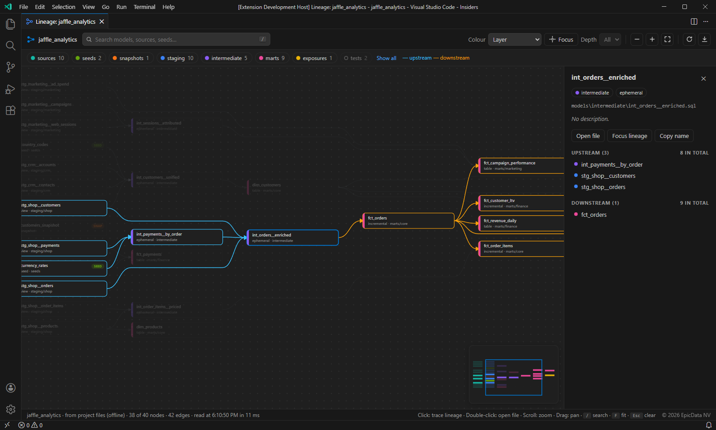Open notifications bell in status bar
The width and height of the screenshot is (716, 430).
tap(708, 425)
